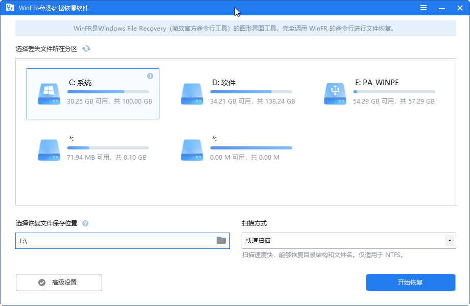
Task: Click the 开始恢复 start recovery button
Action: [411, 283]
